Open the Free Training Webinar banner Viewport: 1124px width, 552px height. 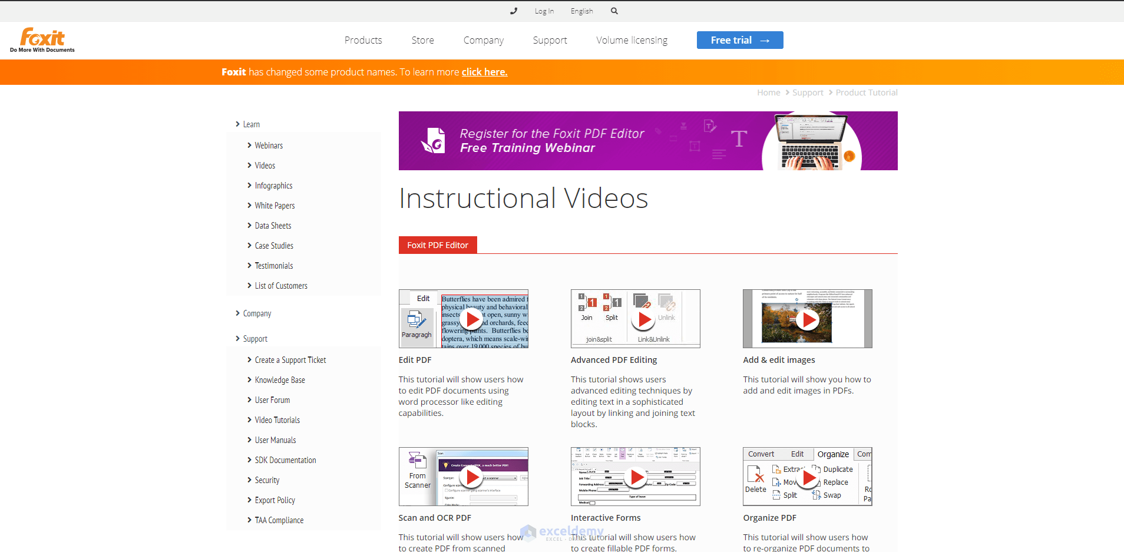[x=648, y=141]
